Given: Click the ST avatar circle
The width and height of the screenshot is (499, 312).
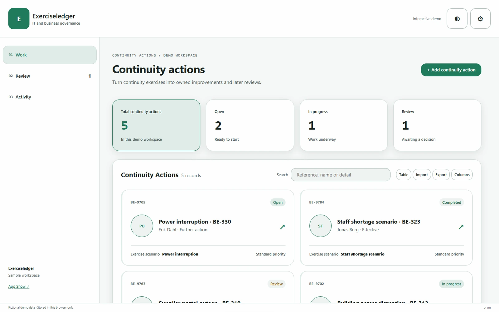Looking at the screenshot, I should [320, 226].
